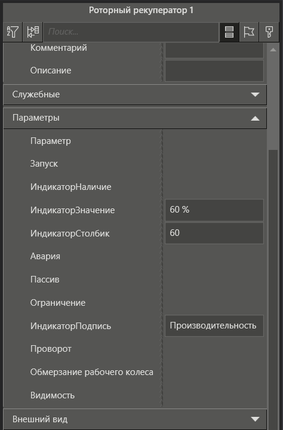Screen dimensions: 283x430
Task: Click the key access icon
Action: point(269,32)
